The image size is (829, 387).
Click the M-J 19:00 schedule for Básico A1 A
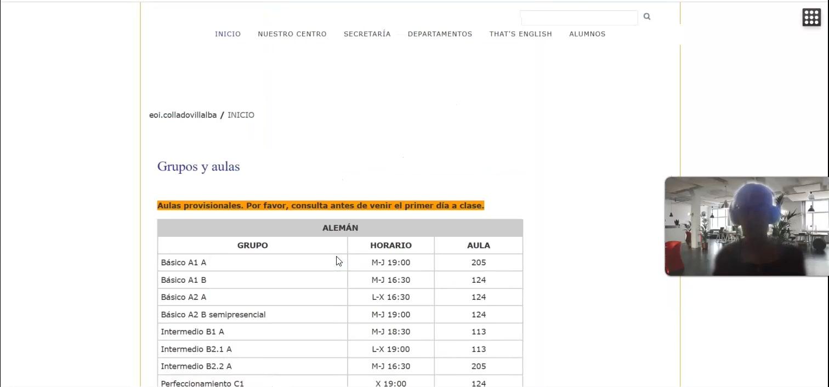click(x=391, y=263)
